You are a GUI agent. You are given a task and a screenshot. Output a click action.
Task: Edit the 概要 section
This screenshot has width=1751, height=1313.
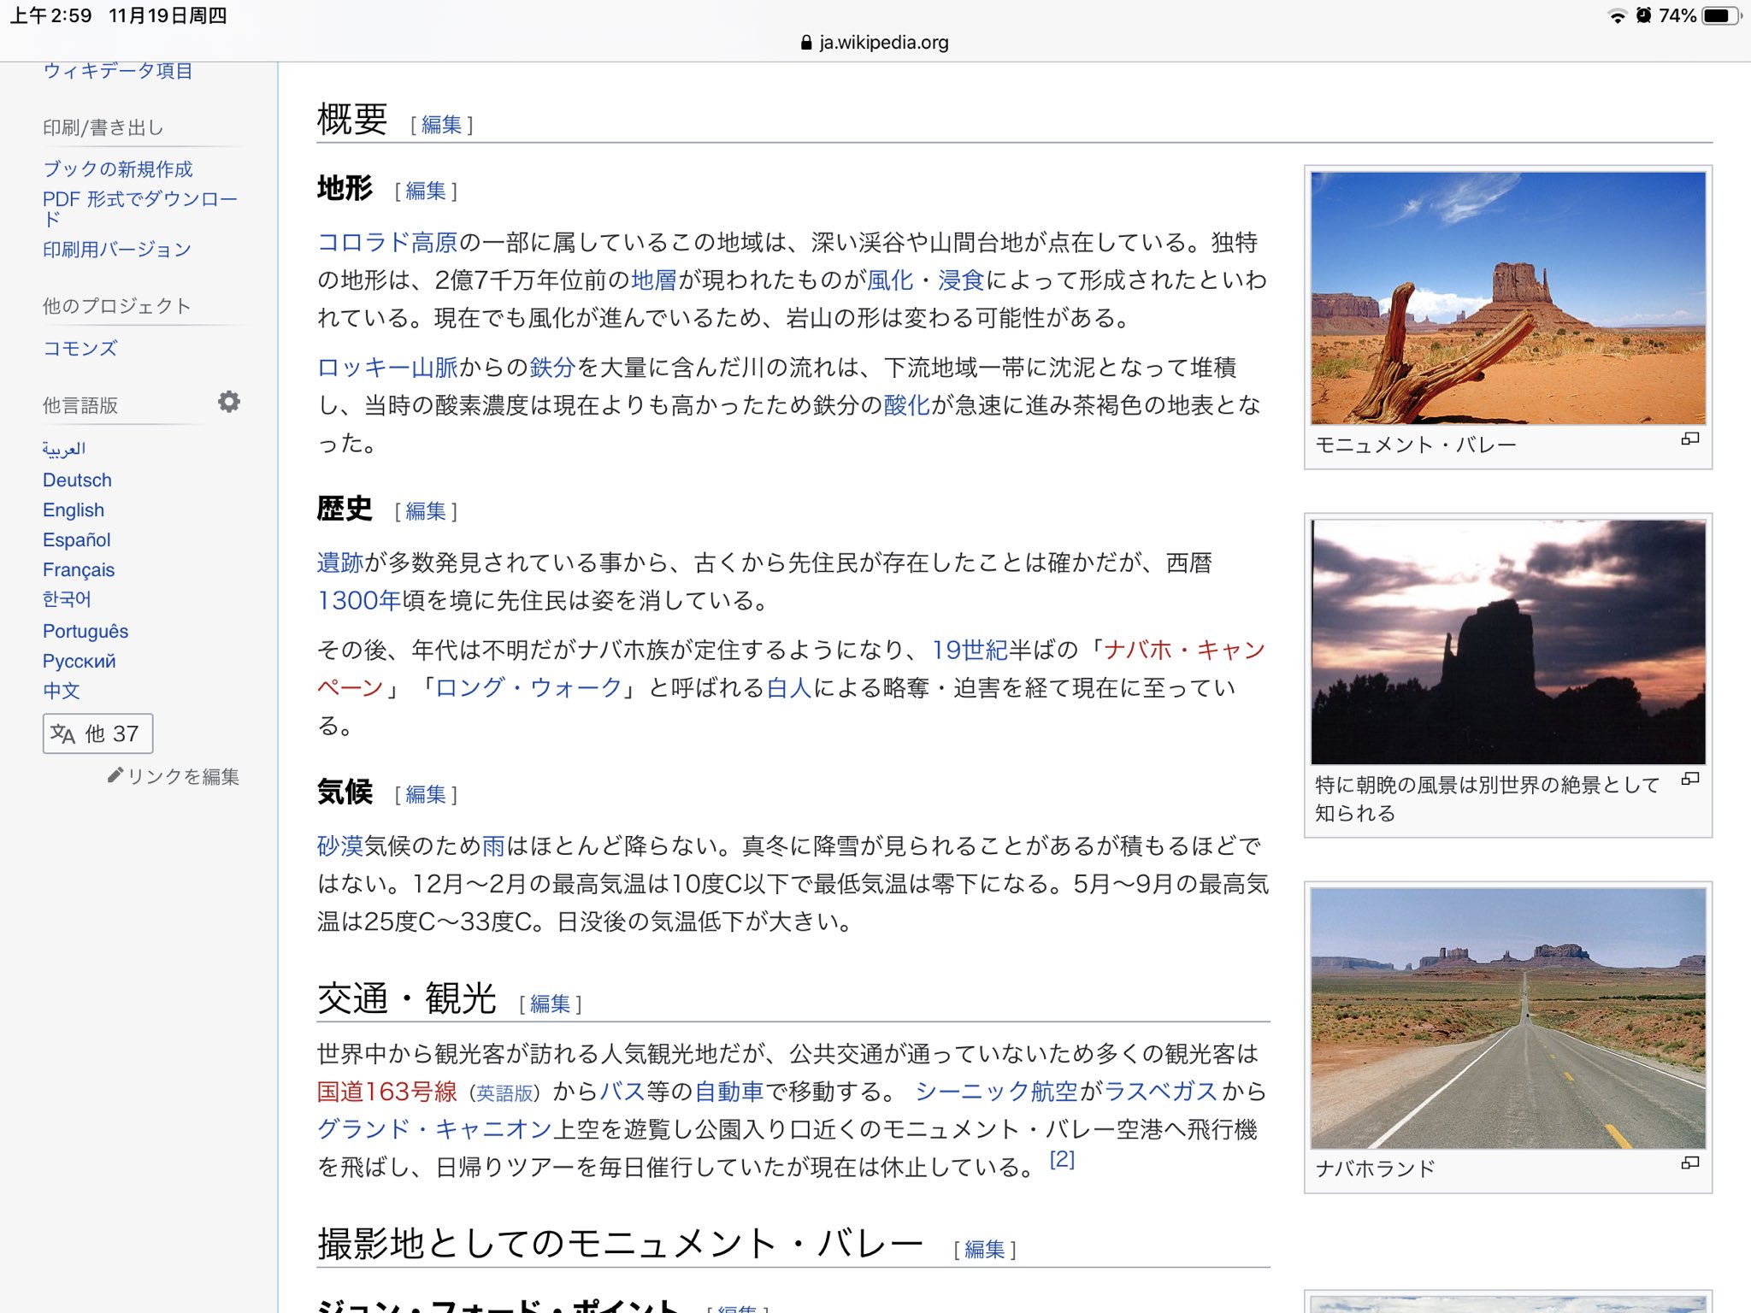442,124
